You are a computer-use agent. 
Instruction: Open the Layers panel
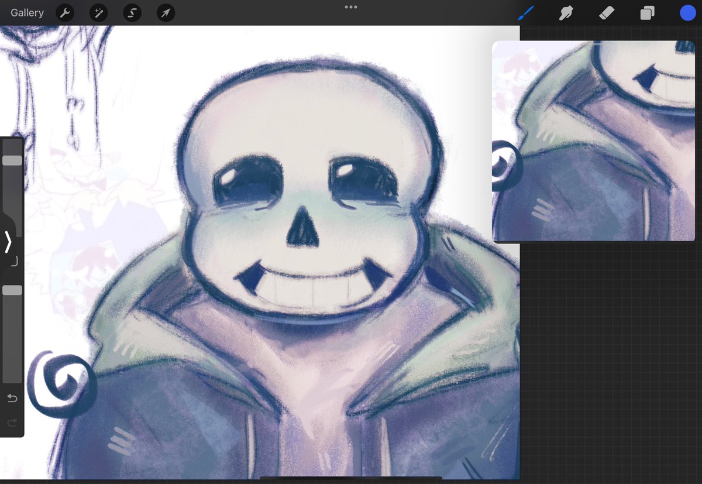[647, 12]
